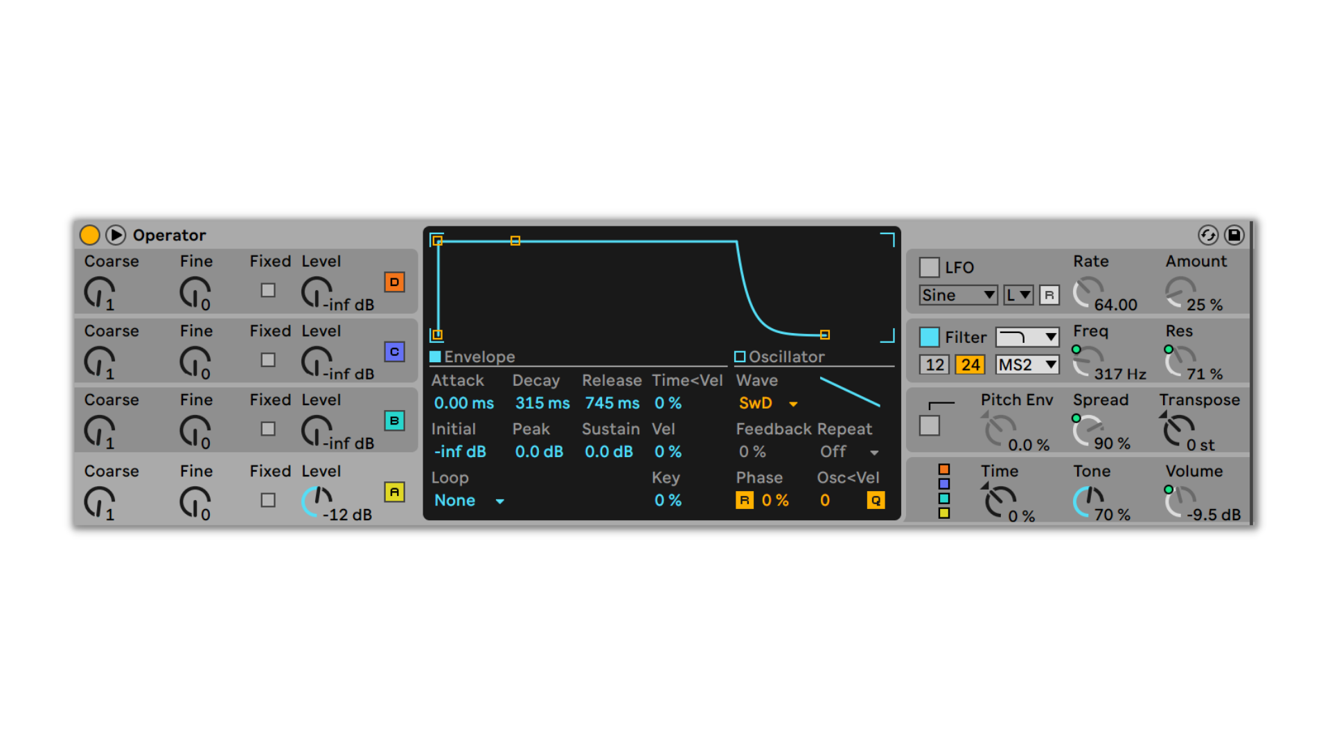Enable the LFO on/off toggle
This screenshot has height=748, width=1330.
(929, 267)
